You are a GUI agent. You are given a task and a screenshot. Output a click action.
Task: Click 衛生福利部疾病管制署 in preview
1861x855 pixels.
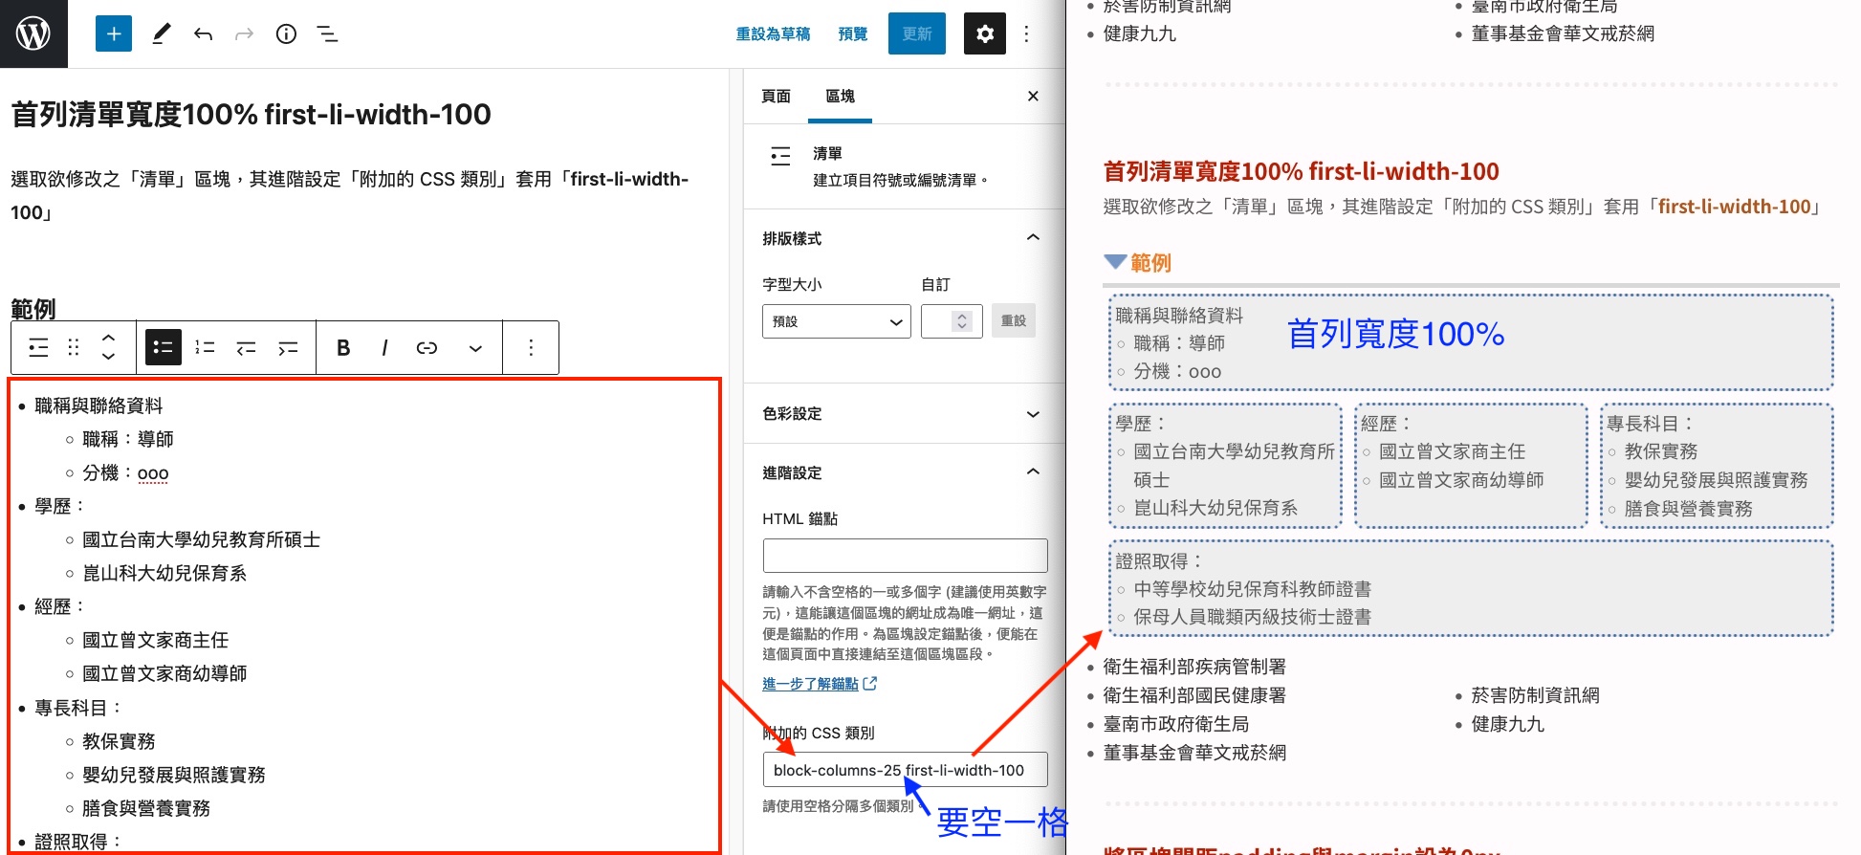click(1194, 667)
